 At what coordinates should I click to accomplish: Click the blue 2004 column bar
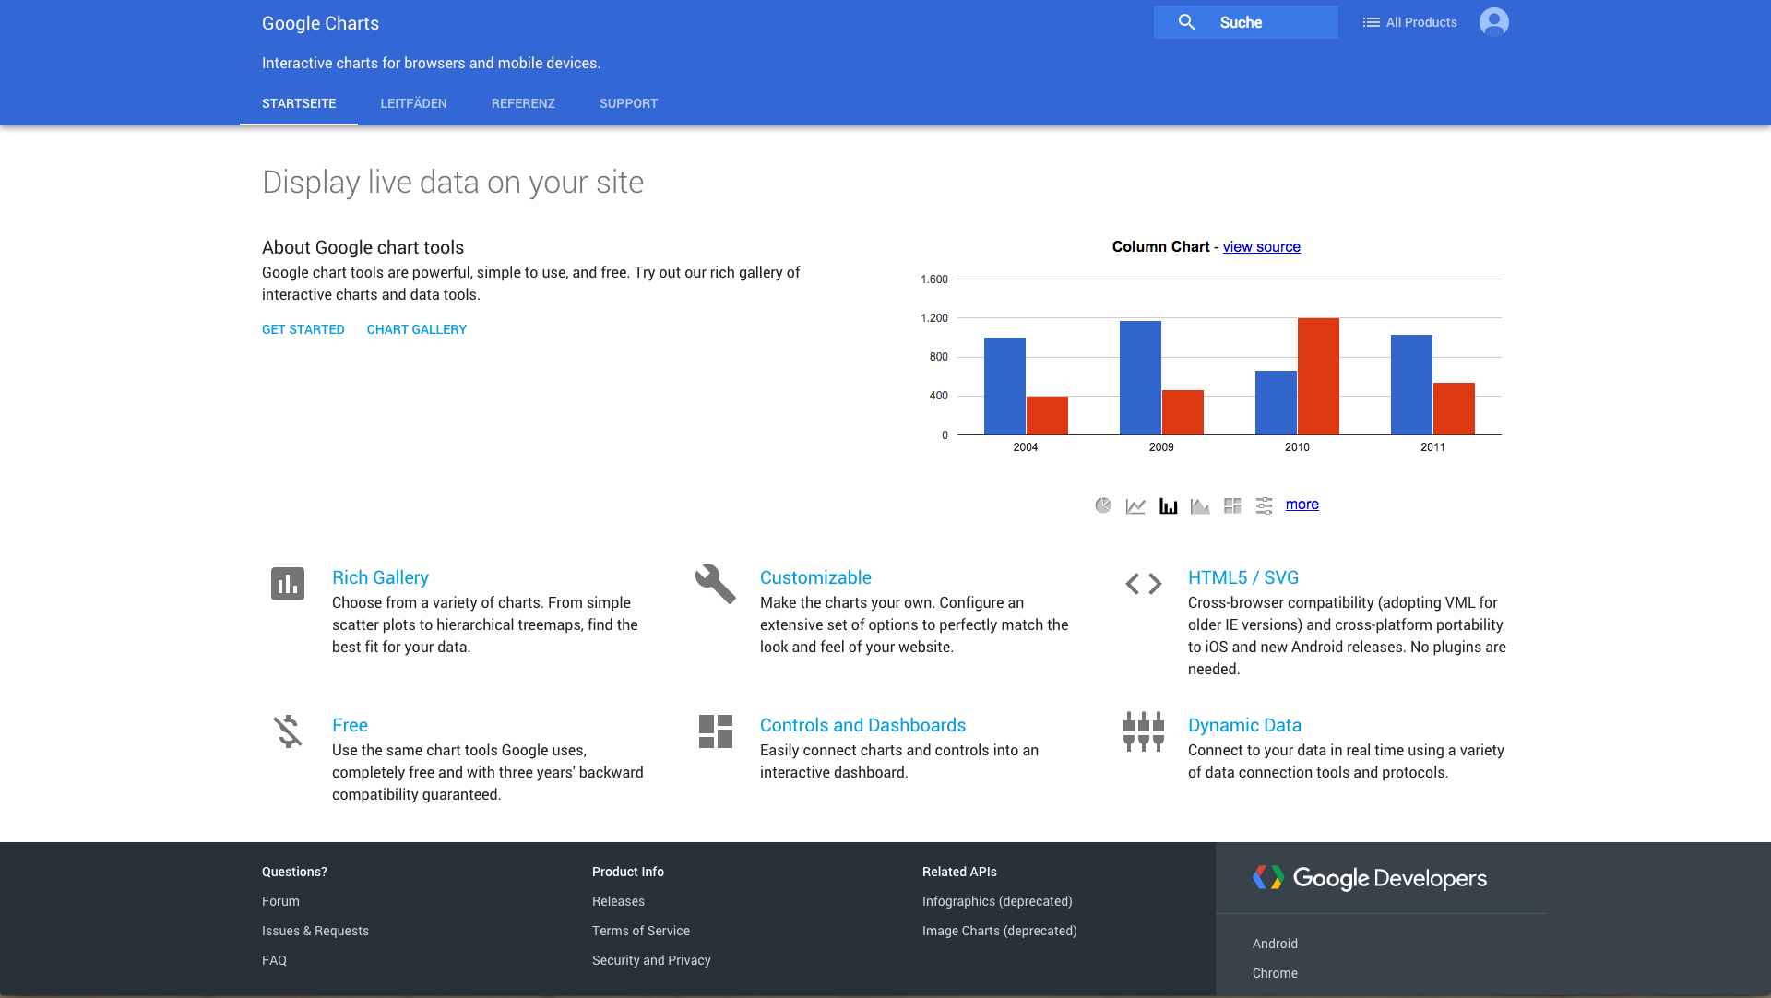point(1004,386)
